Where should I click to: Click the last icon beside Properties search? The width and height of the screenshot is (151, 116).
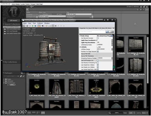pyautogui.click(x=113, y=32)
